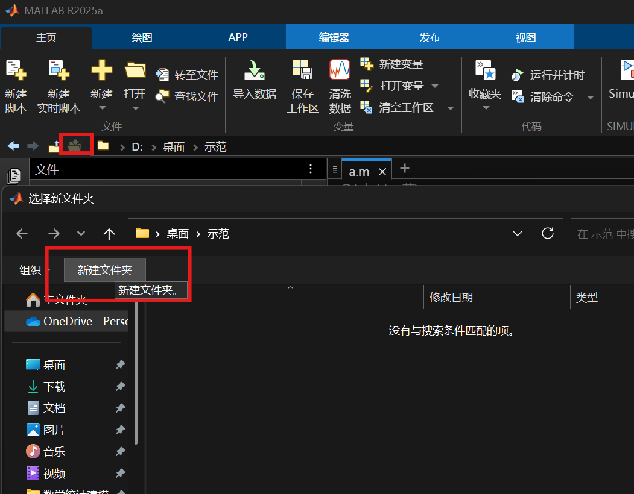This screenshot has height=494, width=634.
Task: Click the New Script (新建脚本) icon
Action: [16, 69]
